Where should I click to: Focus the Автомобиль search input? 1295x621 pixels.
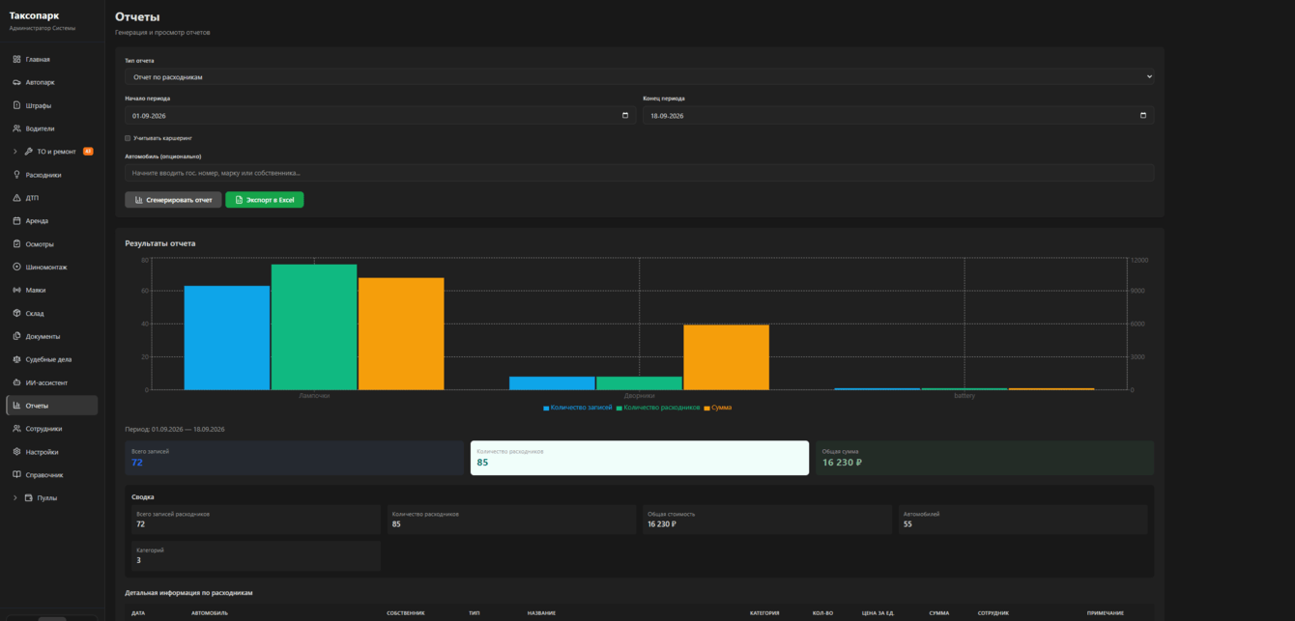[x=639, y=173]
